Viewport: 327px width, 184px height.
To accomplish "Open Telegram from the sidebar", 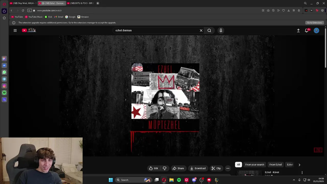I will click(x=4, y=79).
